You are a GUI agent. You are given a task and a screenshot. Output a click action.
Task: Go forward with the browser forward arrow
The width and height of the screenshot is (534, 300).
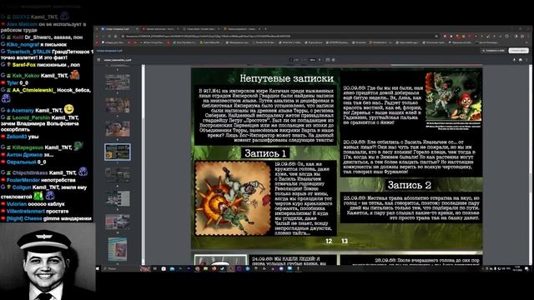click(103, 37)
